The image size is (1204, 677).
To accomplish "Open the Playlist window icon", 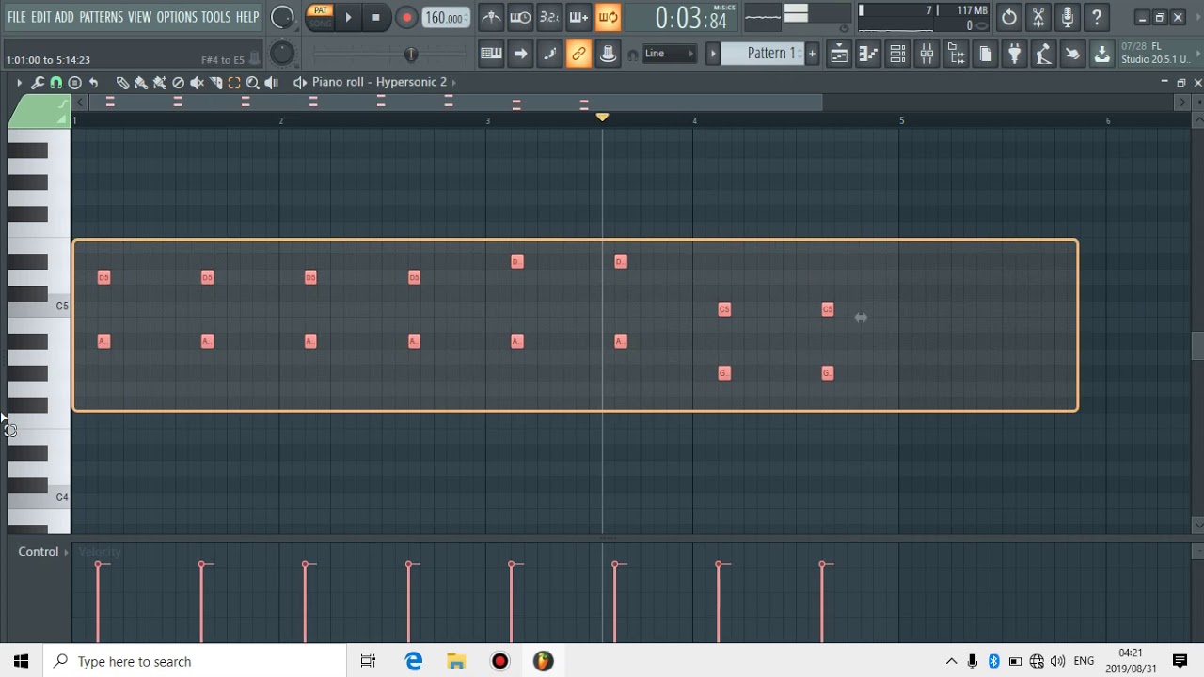I will coord(839,54).
